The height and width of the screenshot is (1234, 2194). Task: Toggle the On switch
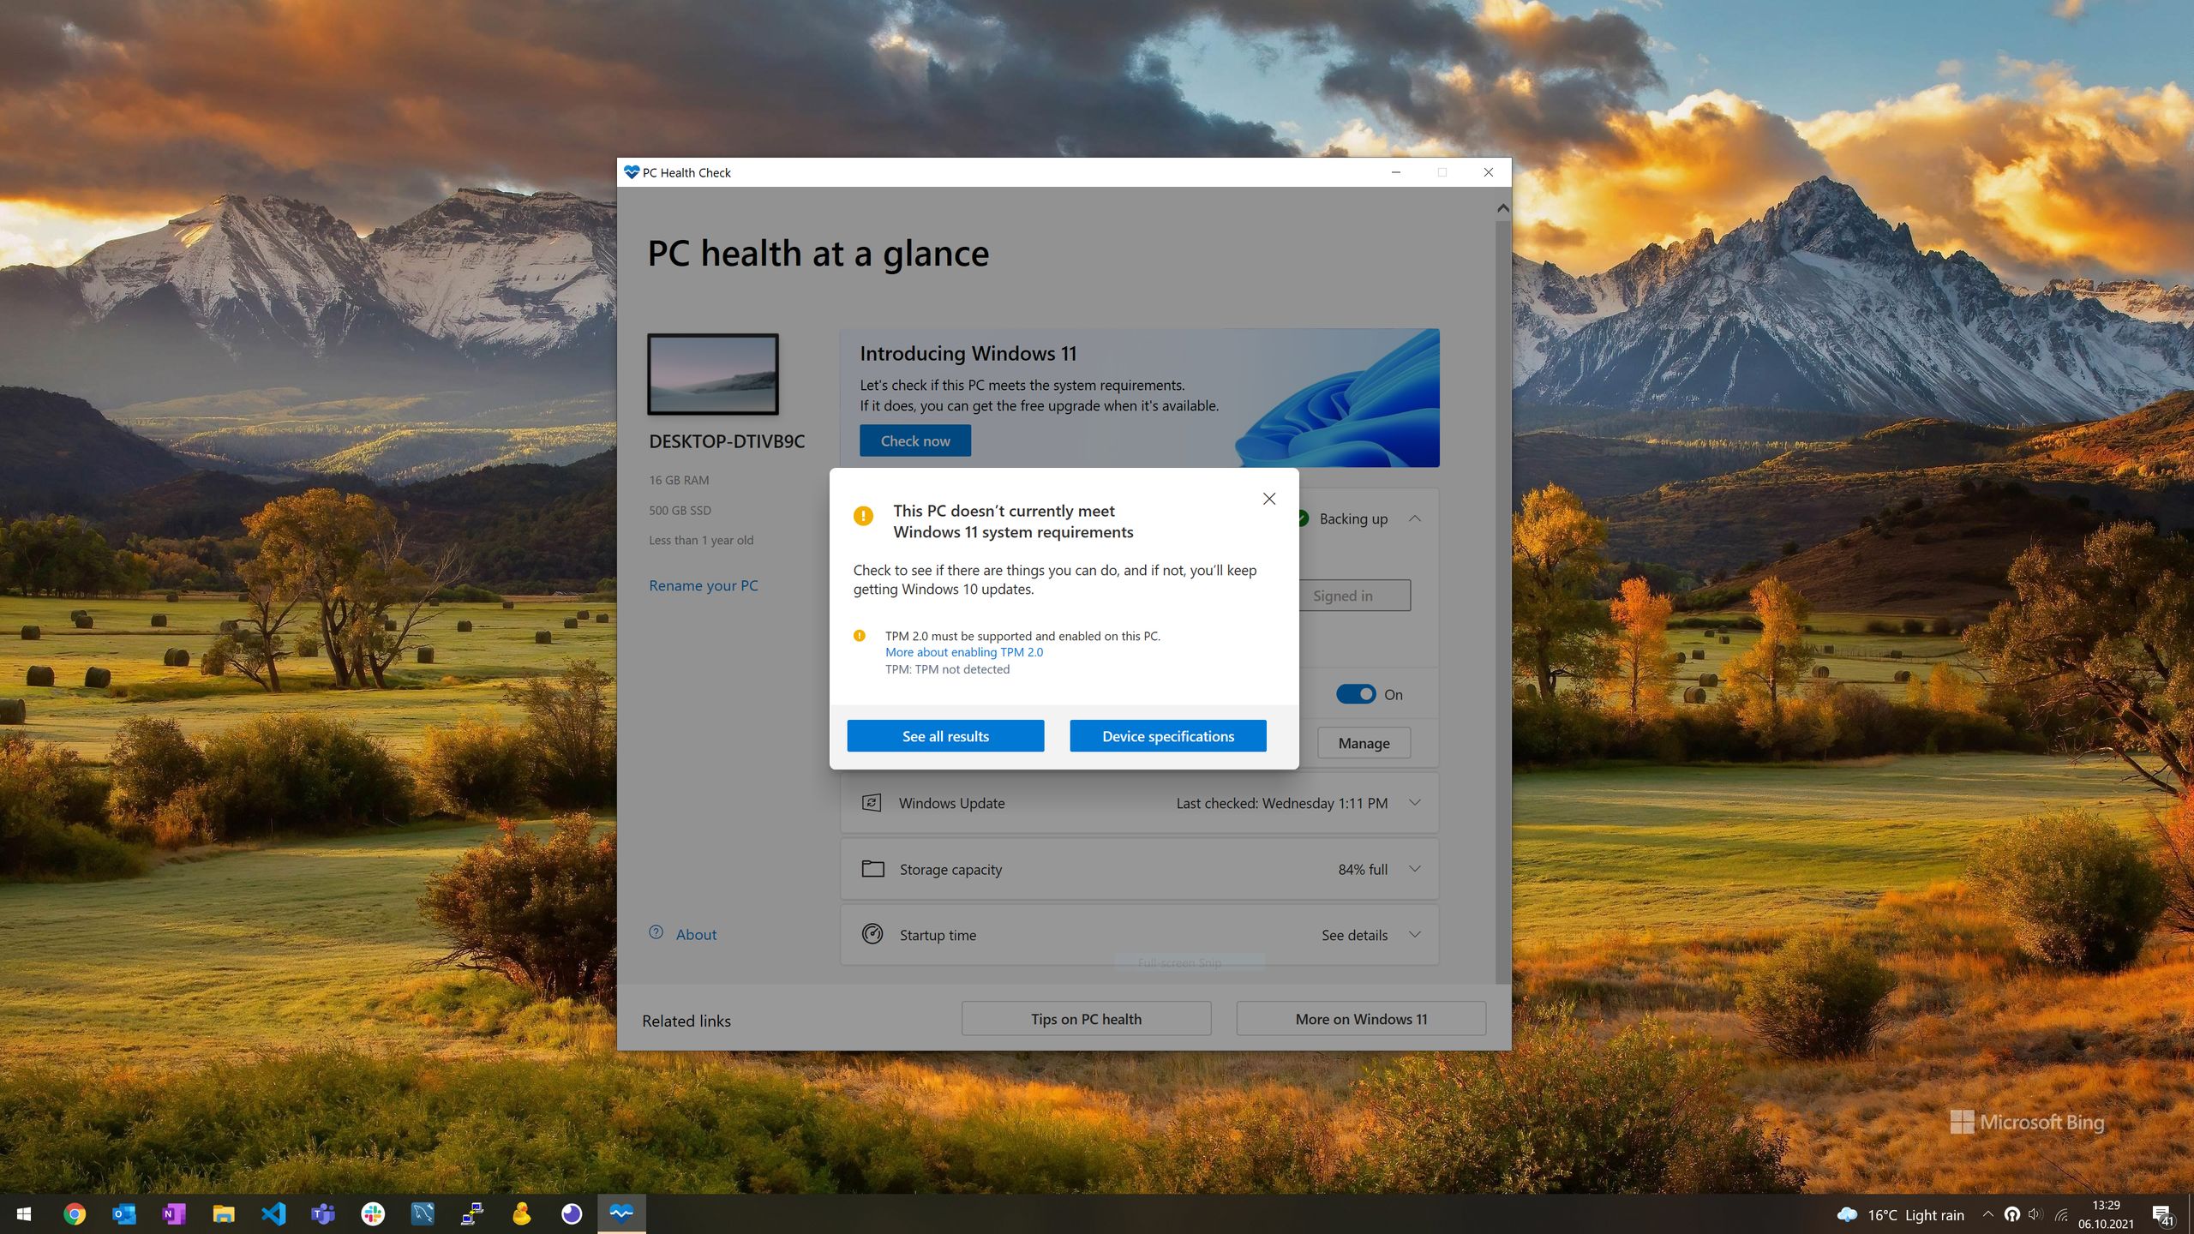coord(1356,694)
